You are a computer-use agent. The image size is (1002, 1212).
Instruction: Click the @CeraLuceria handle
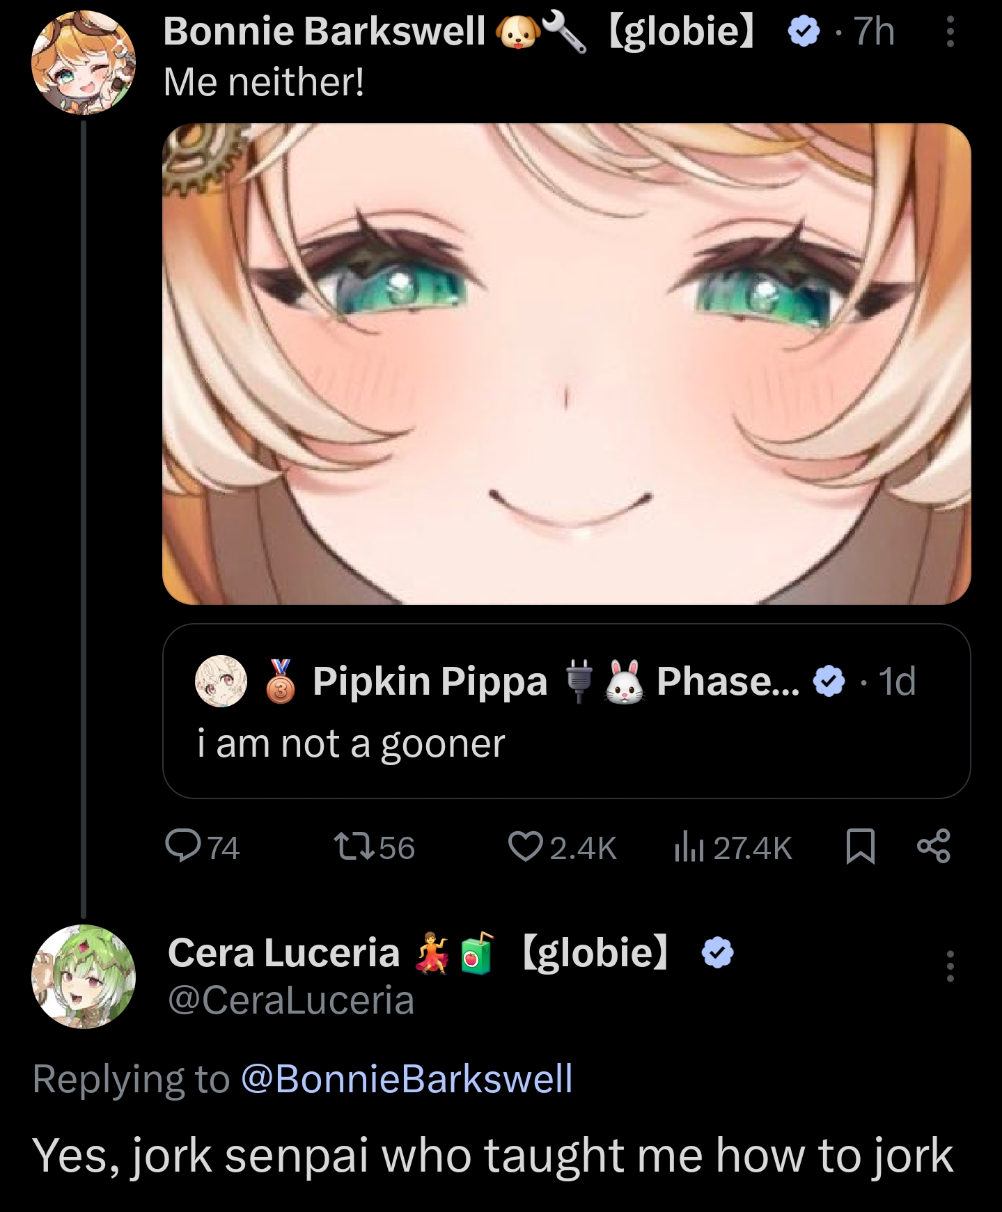291,1000
